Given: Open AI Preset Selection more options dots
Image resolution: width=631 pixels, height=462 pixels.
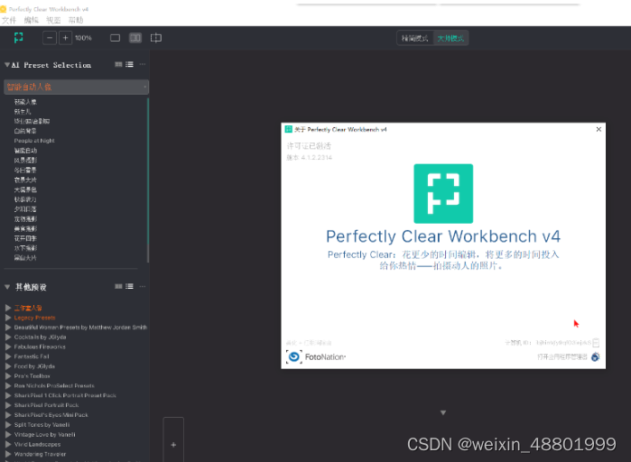Looking at the screenshot, I should click(x=143, y=64).
